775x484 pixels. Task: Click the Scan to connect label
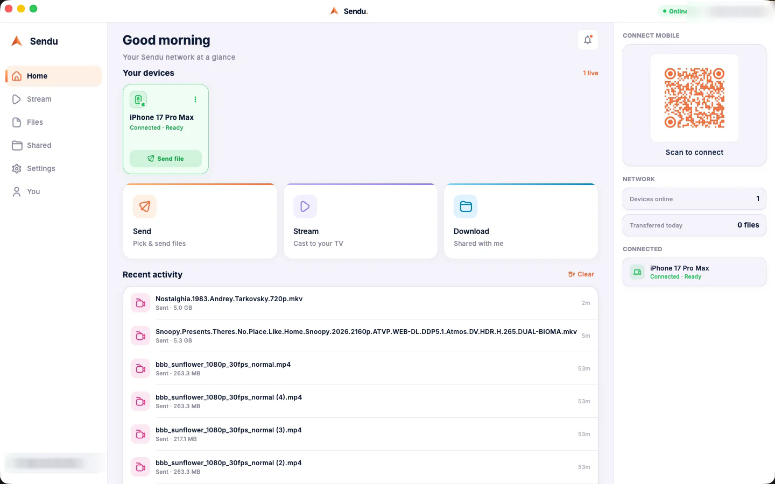pyautogui.click(x=694, y=152)
